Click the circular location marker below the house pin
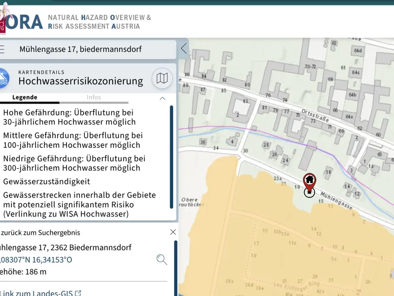394x296 pixels. tap(309, 192)
